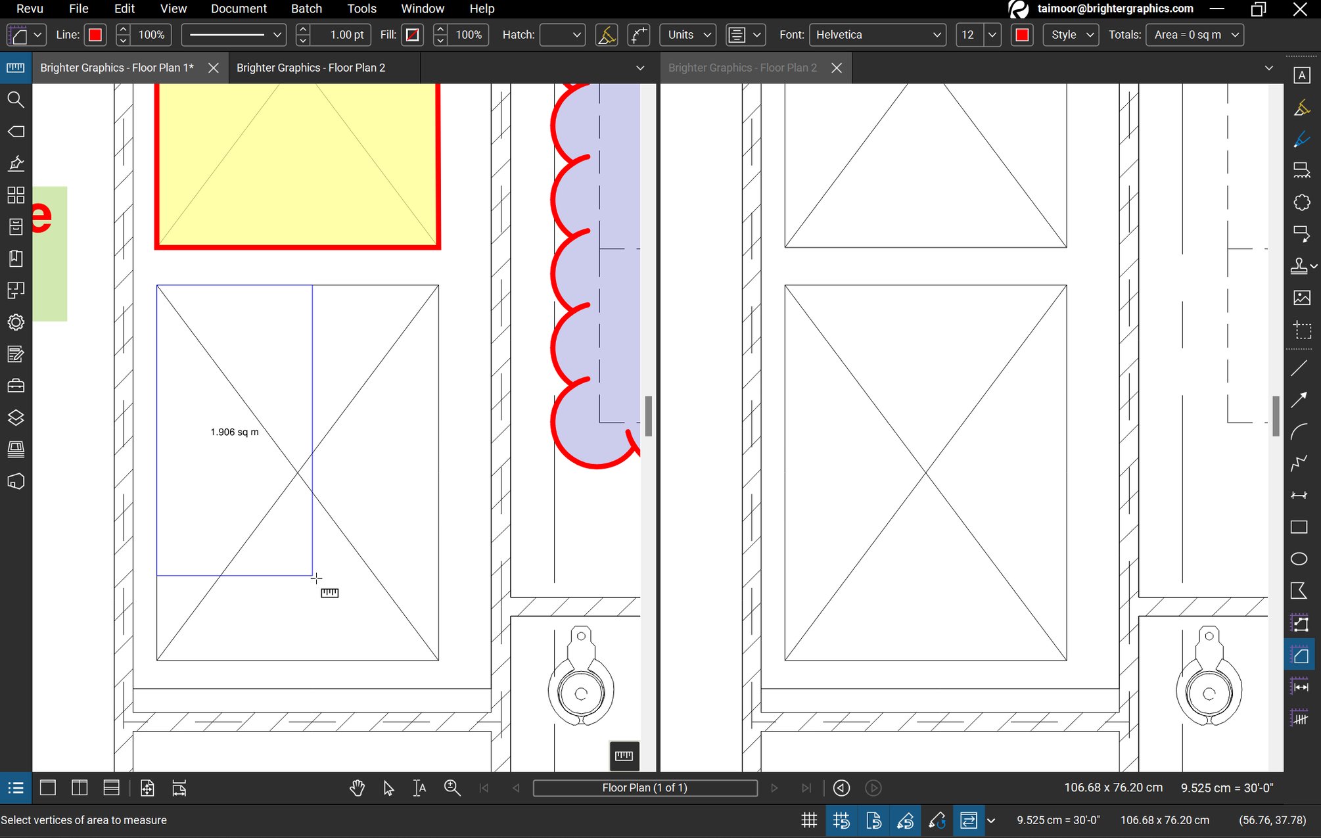Screen dimensions: 1321x838
Task: Toggle the grid display in the status bar
Action: (x=809, y=820)
